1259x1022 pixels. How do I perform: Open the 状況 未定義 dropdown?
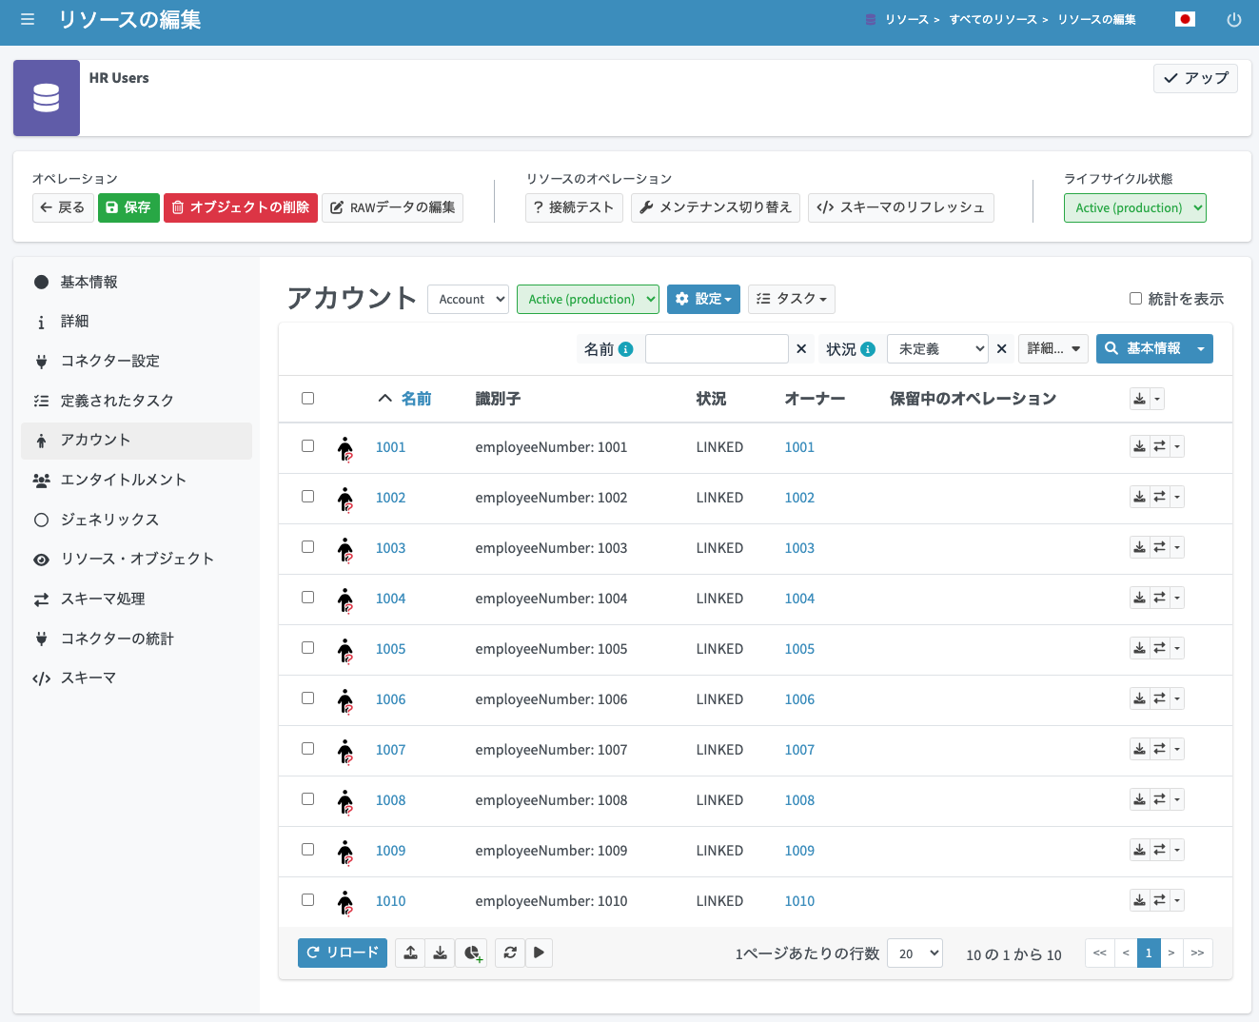tap(937, 349)
